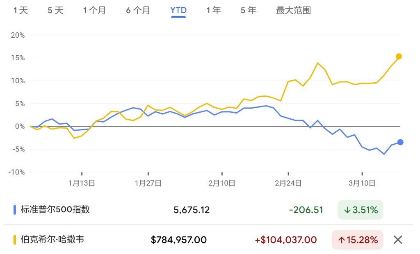420x254 pixels.
Task: Click the 2月24日 date tick on axis
Action: click(288, 184)
